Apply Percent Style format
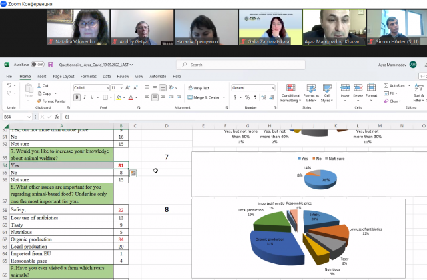427x280 pixels. pyautogui.click(x=247, y=97)
